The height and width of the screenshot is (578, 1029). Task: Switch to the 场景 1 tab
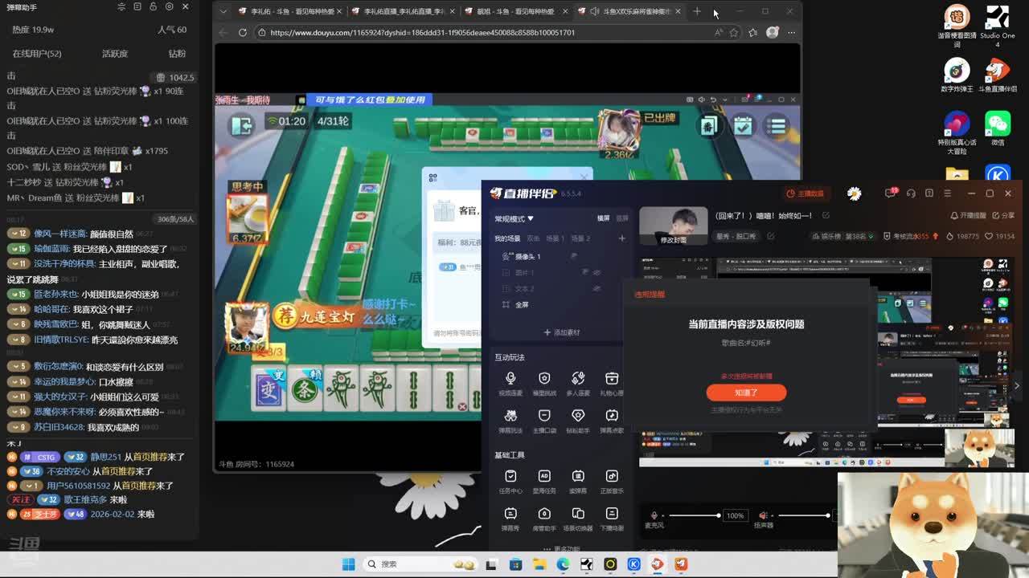555,238
